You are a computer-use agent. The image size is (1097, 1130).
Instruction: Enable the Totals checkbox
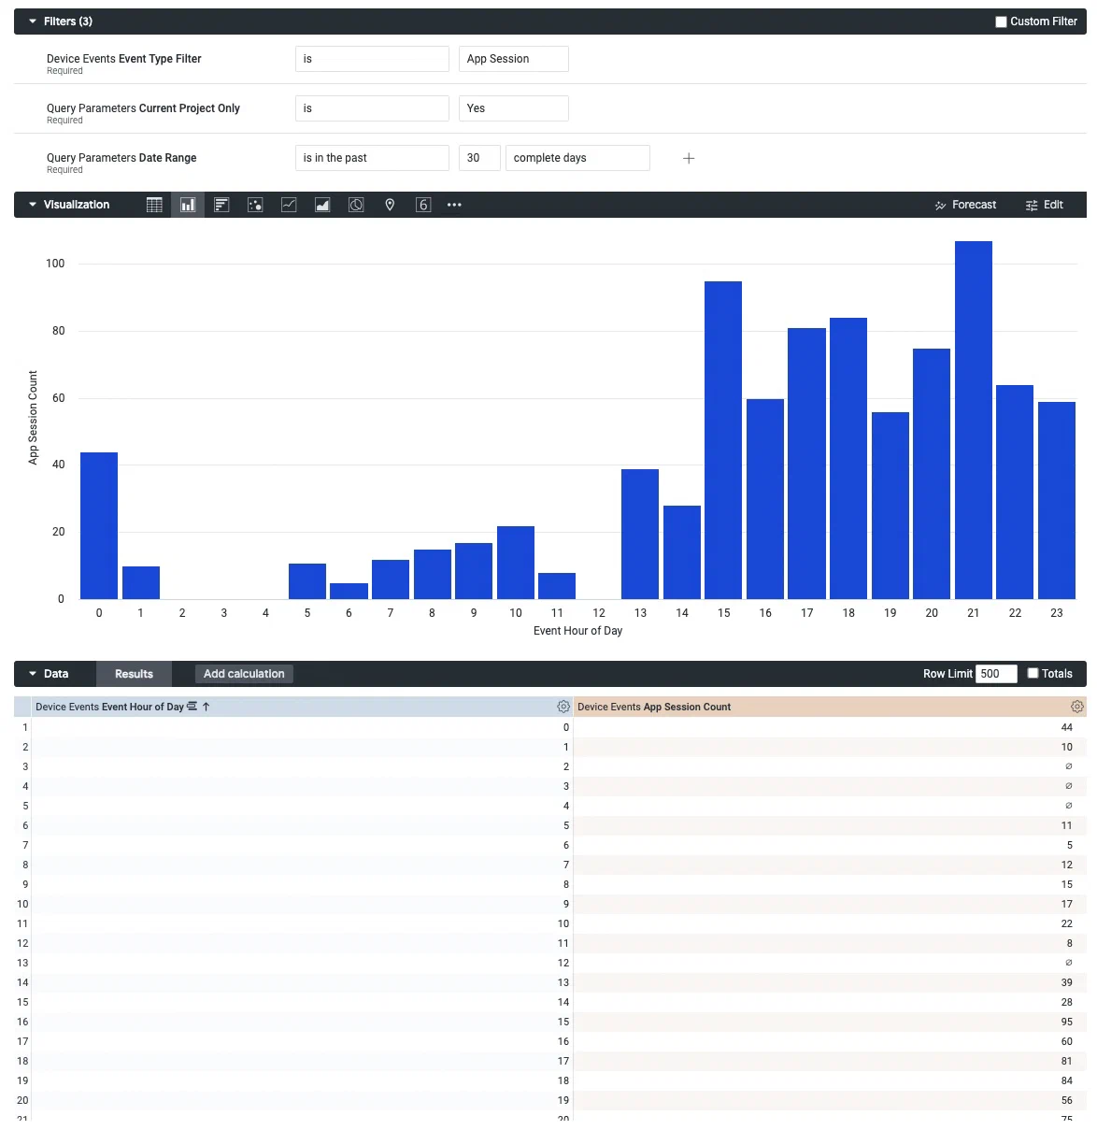[x=1033, y=673]
